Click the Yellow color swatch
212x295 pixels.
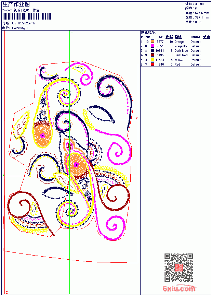click(153, 60)
